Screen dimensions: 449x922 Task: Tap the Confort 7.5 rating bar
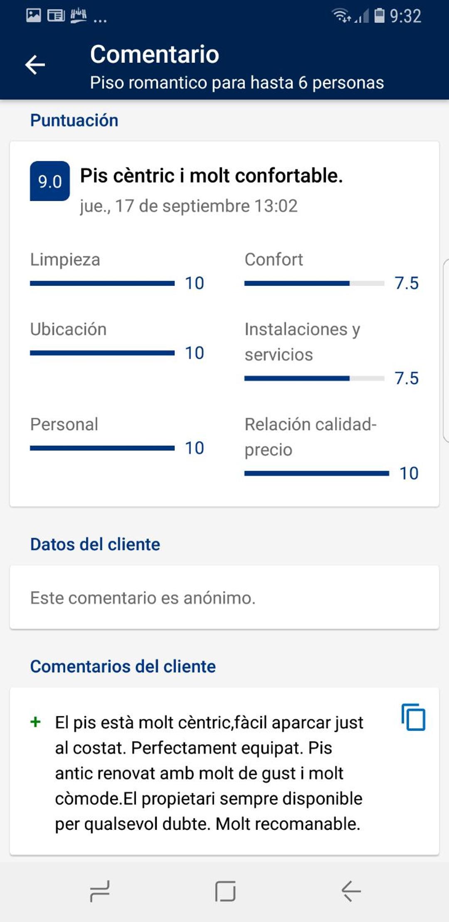pyautogui.click(x=314, y=283)
